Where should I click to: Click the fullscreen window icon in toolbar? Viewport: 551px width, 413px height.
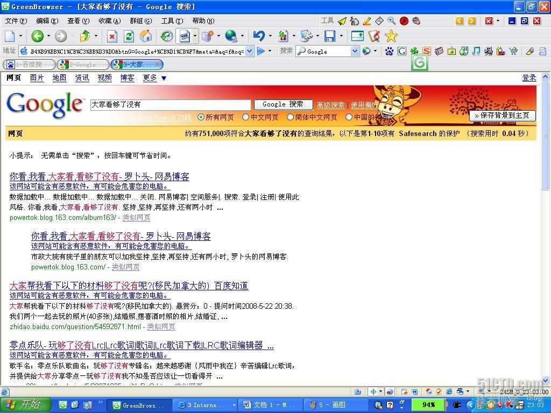pos(357,36)
